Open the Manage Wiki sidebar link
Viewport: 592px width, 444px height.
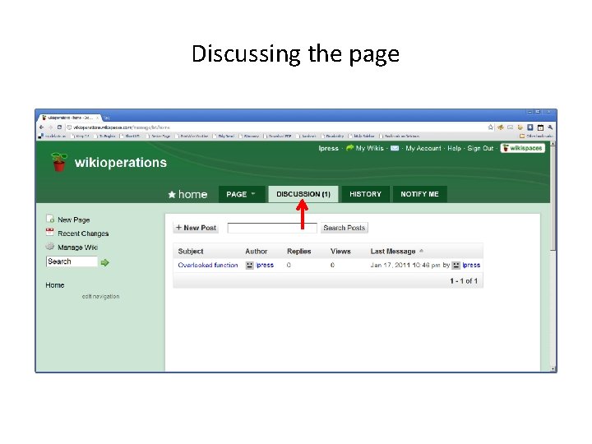tap(77, 247)
